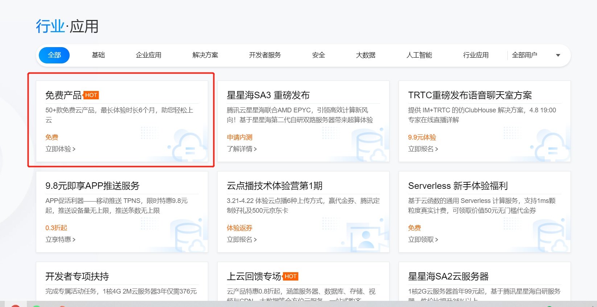Open the 免费产品 card title
Viewport: 597px width, 307px height.
63,95
